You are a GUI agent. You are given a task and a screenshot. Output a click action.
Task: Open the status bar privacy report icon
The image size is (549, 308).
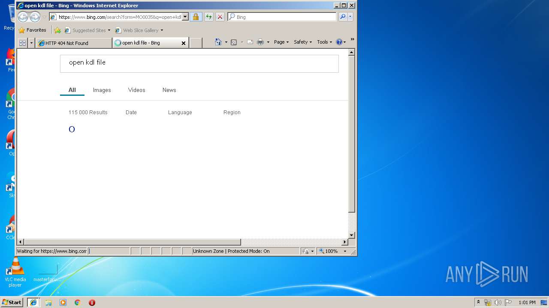pyautogui.click(x=308, y=251)
